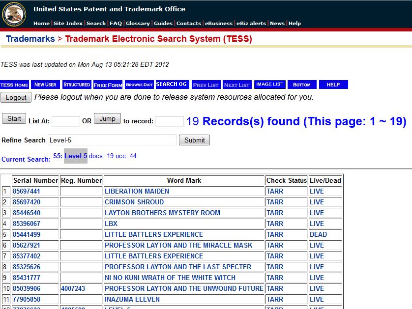Click the New User button
The height and width of the screenshot is (309, 412).
tap(45, 84)
